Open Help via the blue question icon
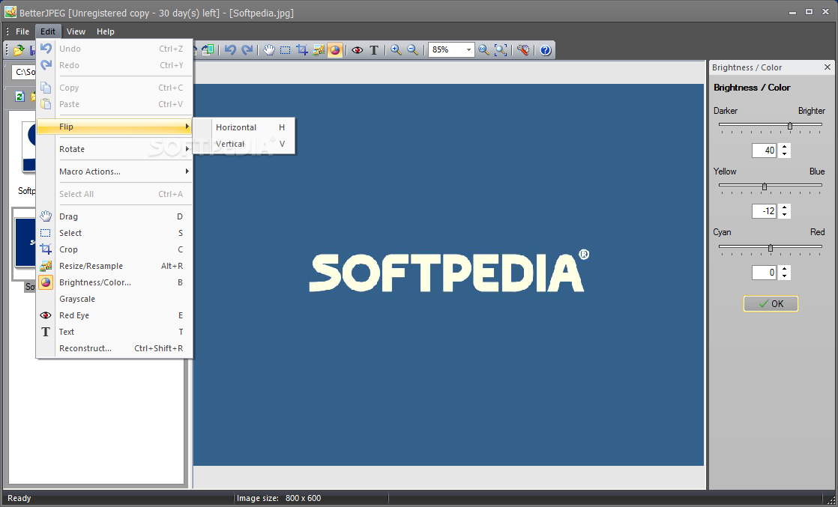This screenshot has height=507, width=838. click(545, 50)
